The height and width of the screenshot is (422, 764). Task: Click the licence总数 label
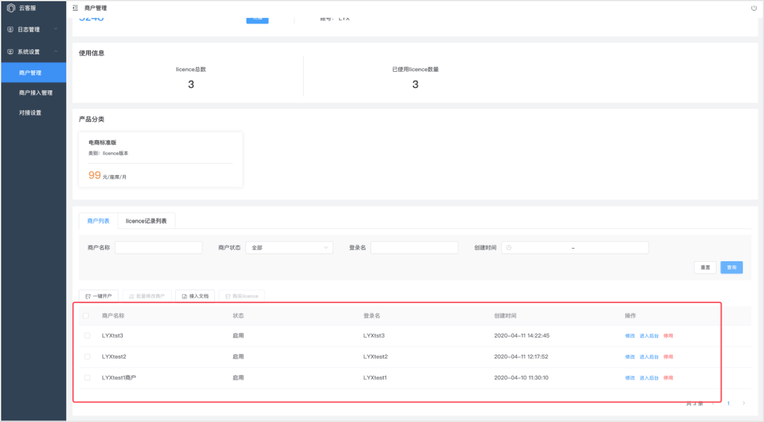pos(191,69)
